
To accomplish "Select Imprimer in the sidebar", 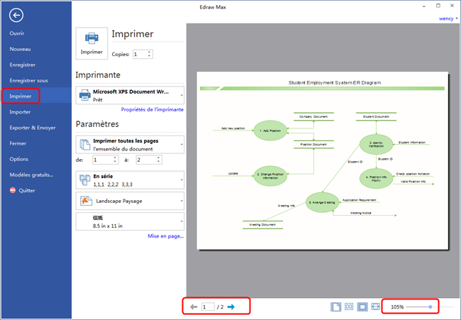I will tap(21, 96).
